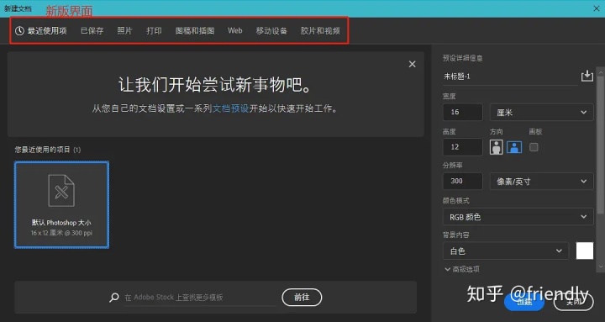The height and width of the screenshot is (322, 605).
Task: Open the 文档预设 link
Action: [230, 108]
